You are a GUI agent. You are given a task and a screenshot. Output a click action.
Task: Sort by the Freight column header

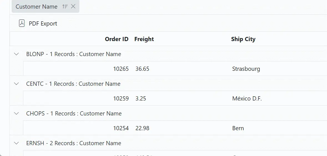pyautogui.click(x=144, y=39)
